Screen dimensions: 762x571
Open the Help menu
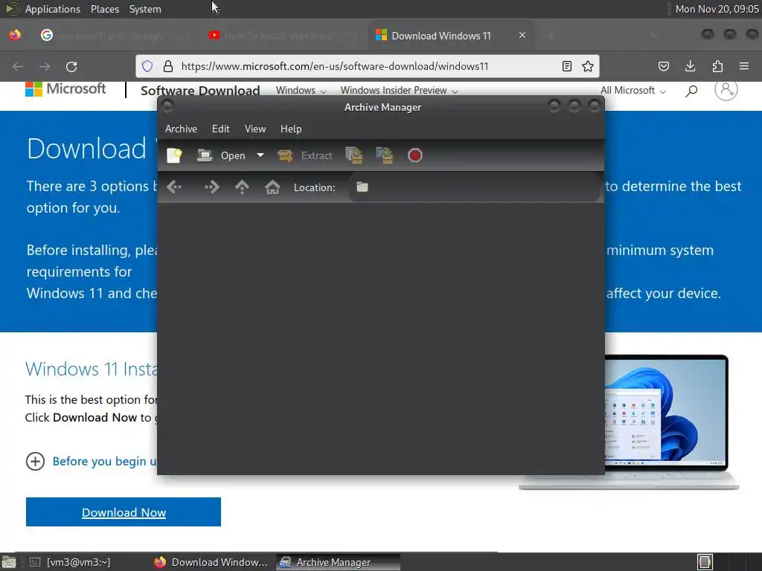tap(291, 129)
